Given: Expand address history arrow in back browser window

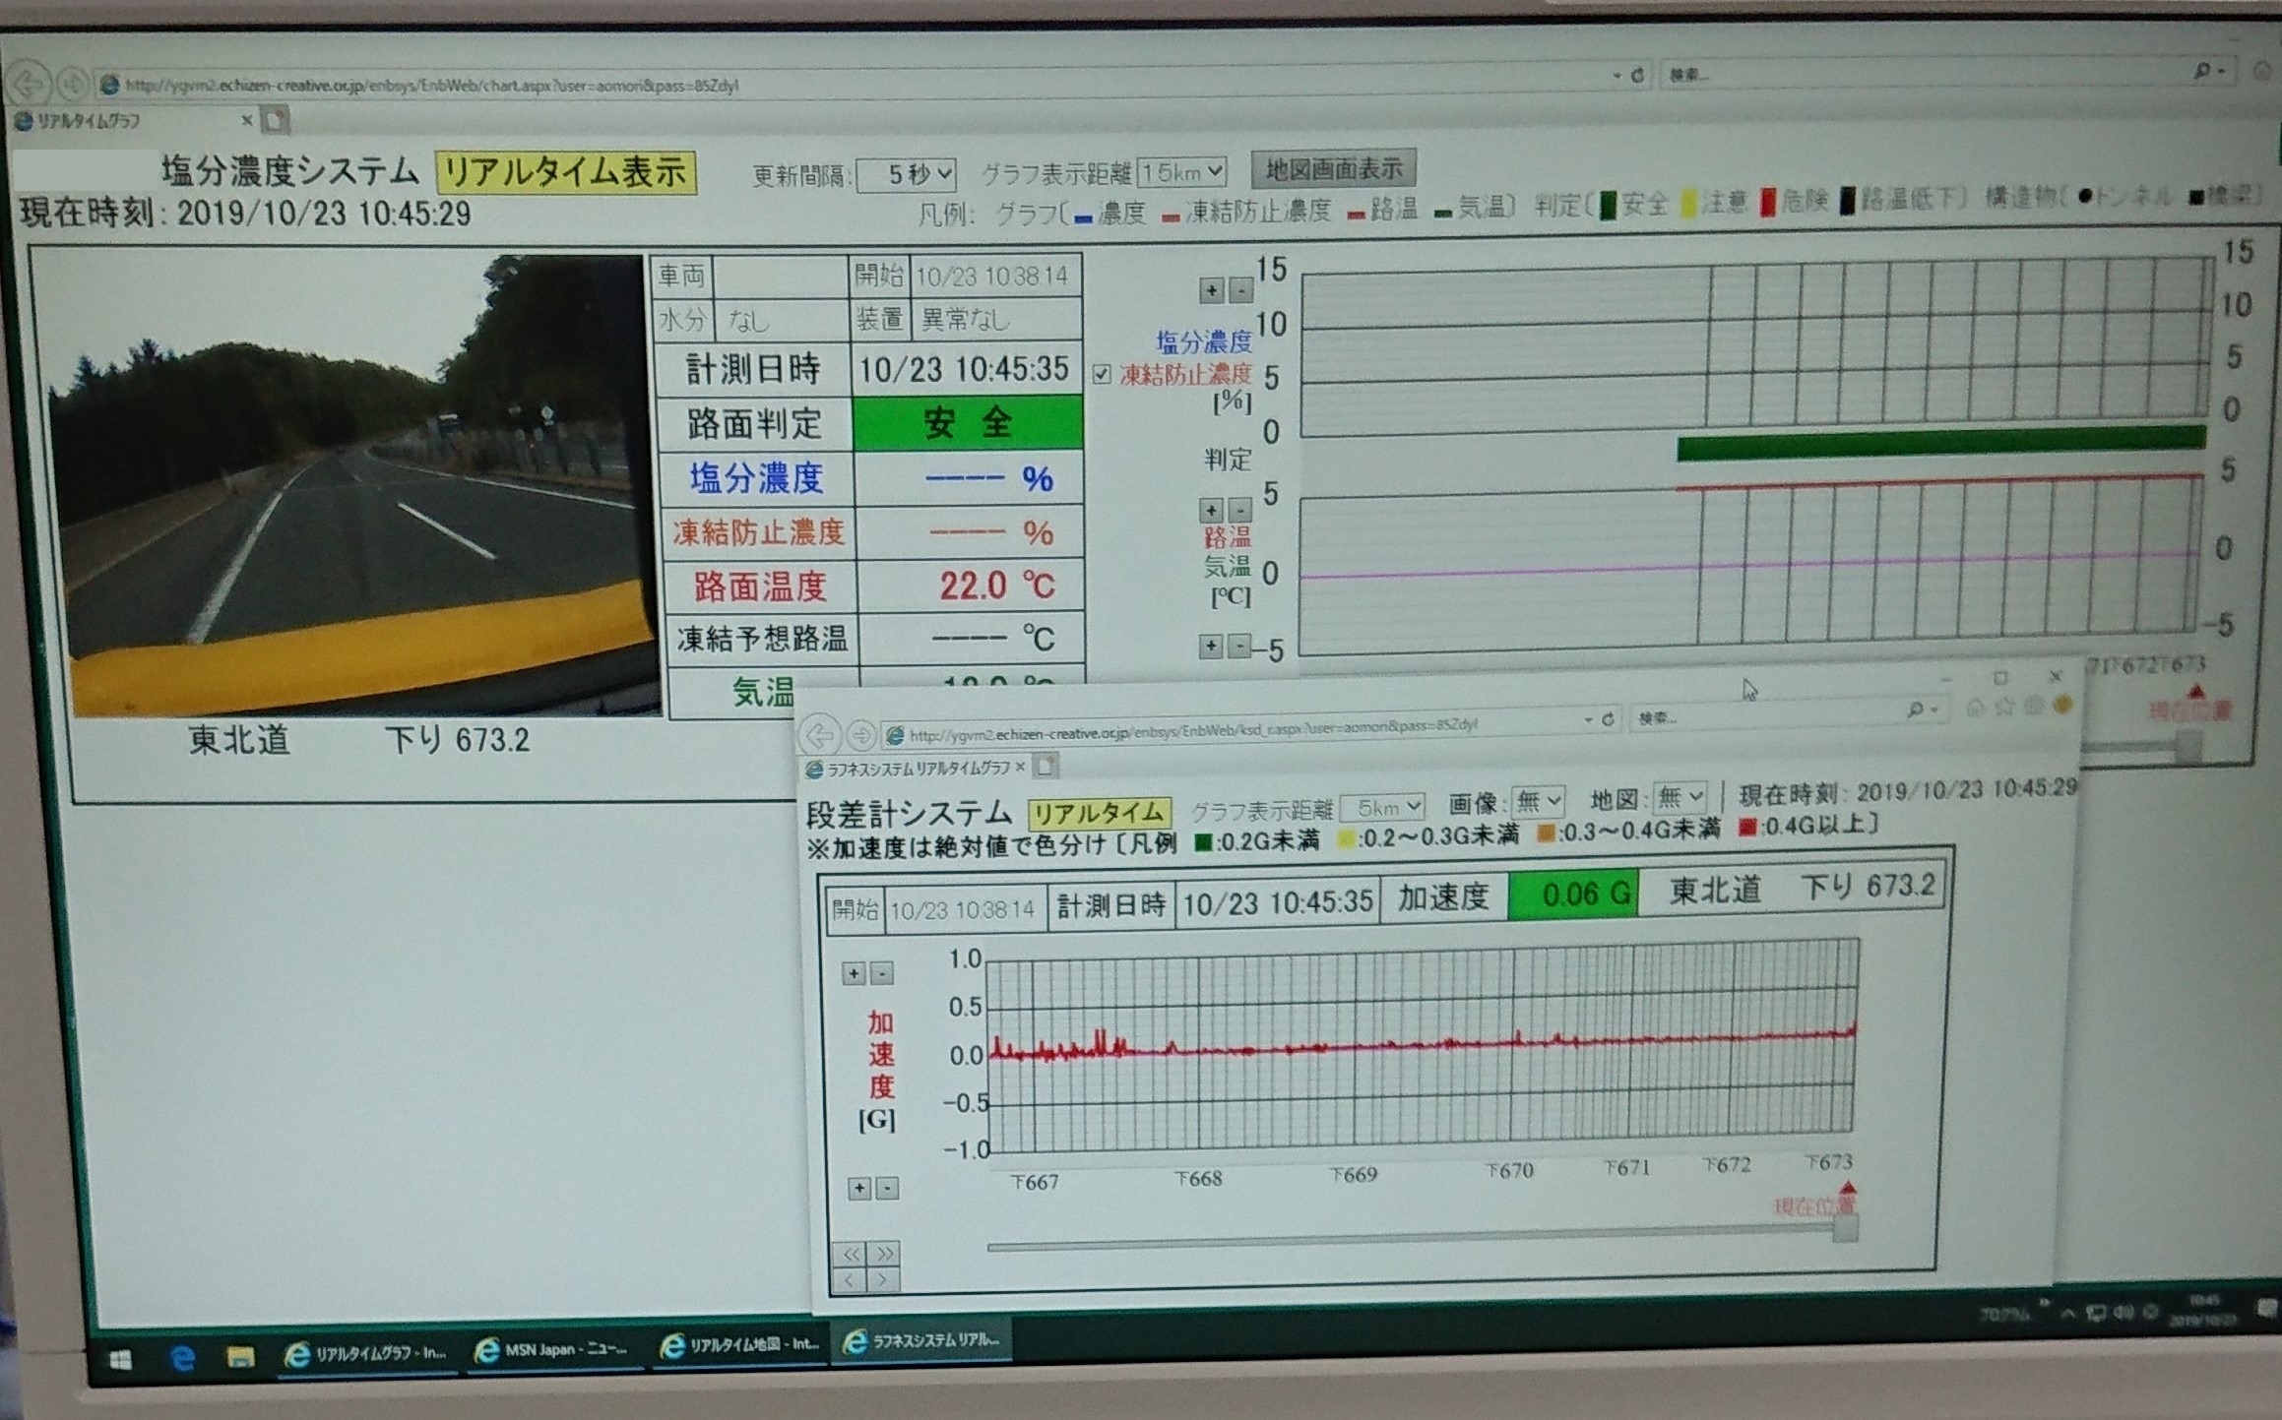Looking at the screenshot, I should point(1616,76).
